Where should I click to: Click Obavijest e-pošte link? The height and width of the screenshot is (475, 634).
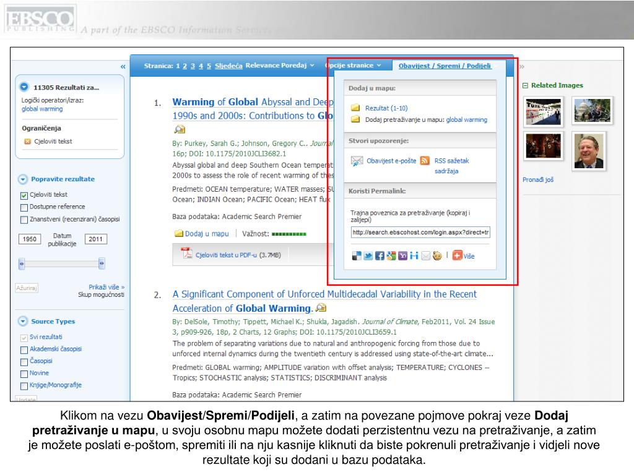coord(391,161)
